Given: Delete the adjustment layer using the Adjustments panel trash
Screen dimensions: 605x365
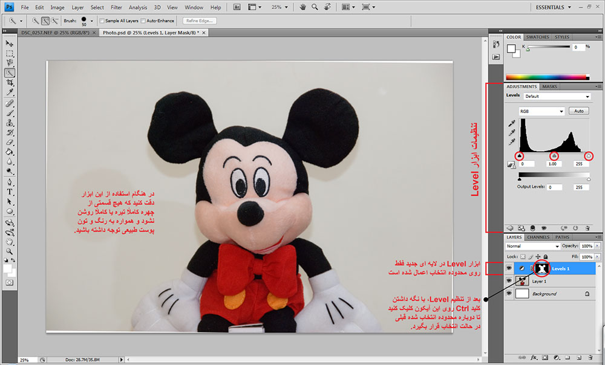Looking at the screenshot, I should tap(587, 228).
